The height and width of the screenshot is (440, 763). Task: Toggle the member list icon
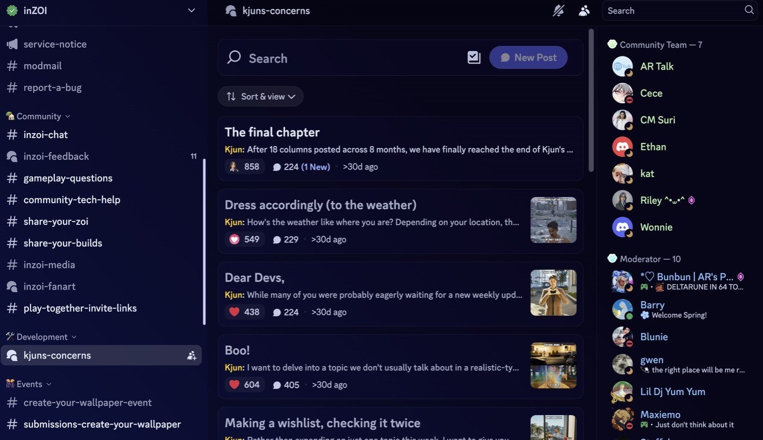pos(584,10)
